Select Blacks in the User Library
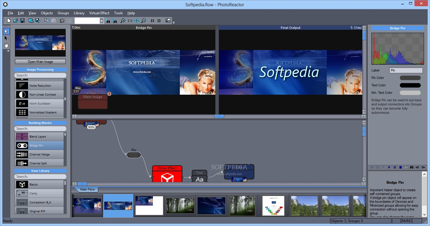This screenshot has width=430, height=226. (x=39, y=184)
